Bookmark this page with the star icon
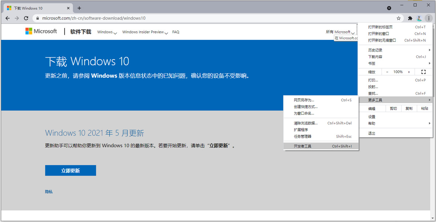 tap(399, 18)
